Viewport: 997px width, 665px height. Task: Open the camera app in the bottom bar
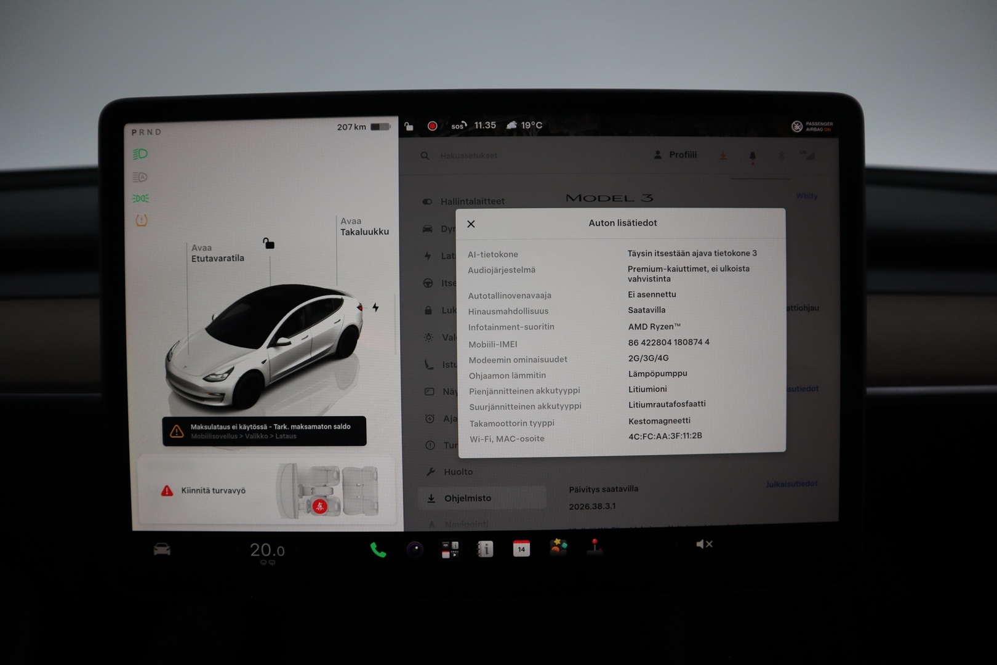(x=415, y=549)
